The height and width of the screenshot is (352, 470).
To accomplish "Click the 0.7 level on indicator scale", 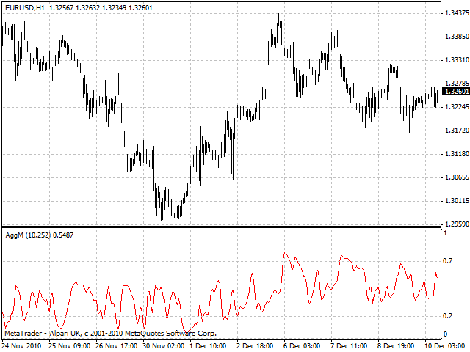I will [x=448, y=260].
